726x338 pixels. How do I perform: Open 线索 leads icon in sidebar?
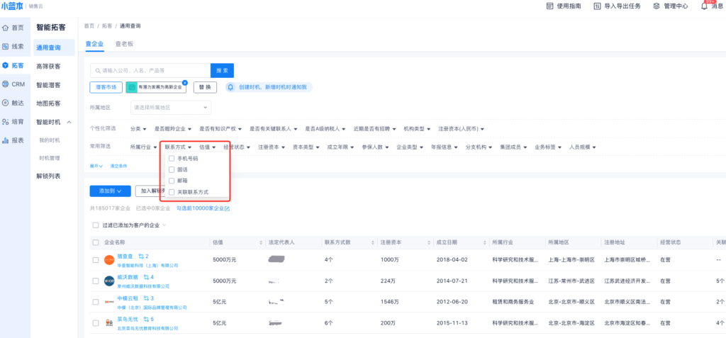(x=6, y=47)
